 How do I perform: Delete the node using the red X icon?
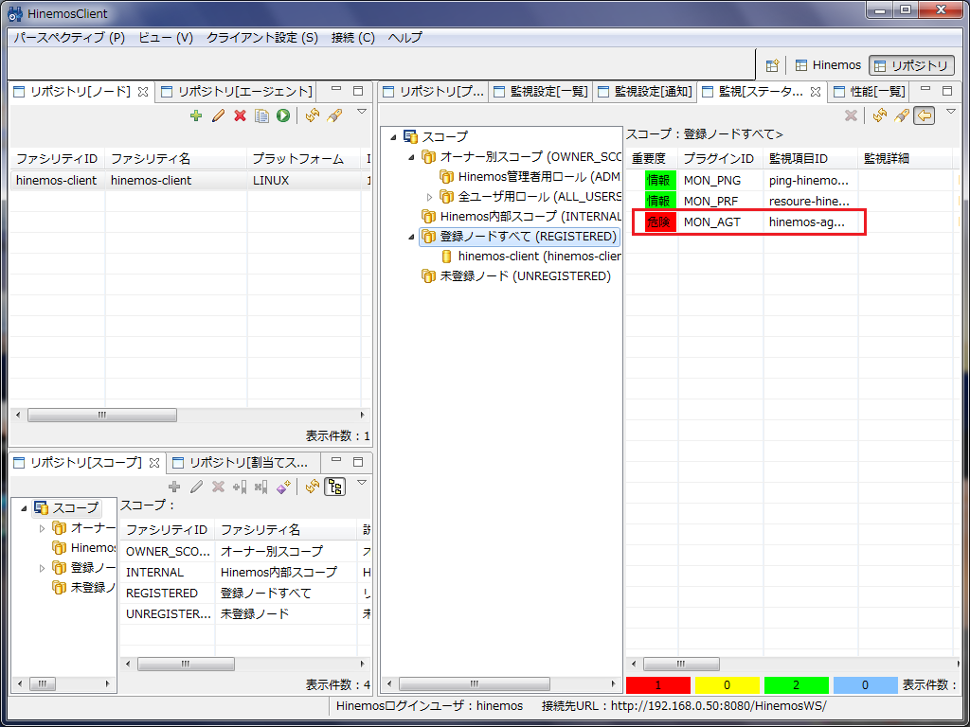point(240,115)
